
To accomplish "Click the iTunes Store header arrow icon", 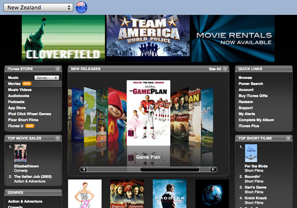I will 58,69.
